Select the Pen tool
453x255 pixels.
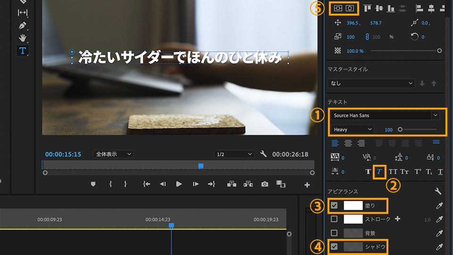22,25
